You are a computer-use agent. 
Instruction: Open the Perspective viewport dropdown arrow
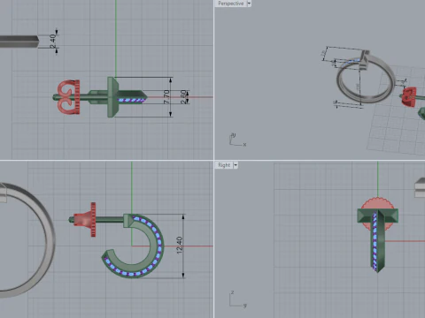pos(249,4)
